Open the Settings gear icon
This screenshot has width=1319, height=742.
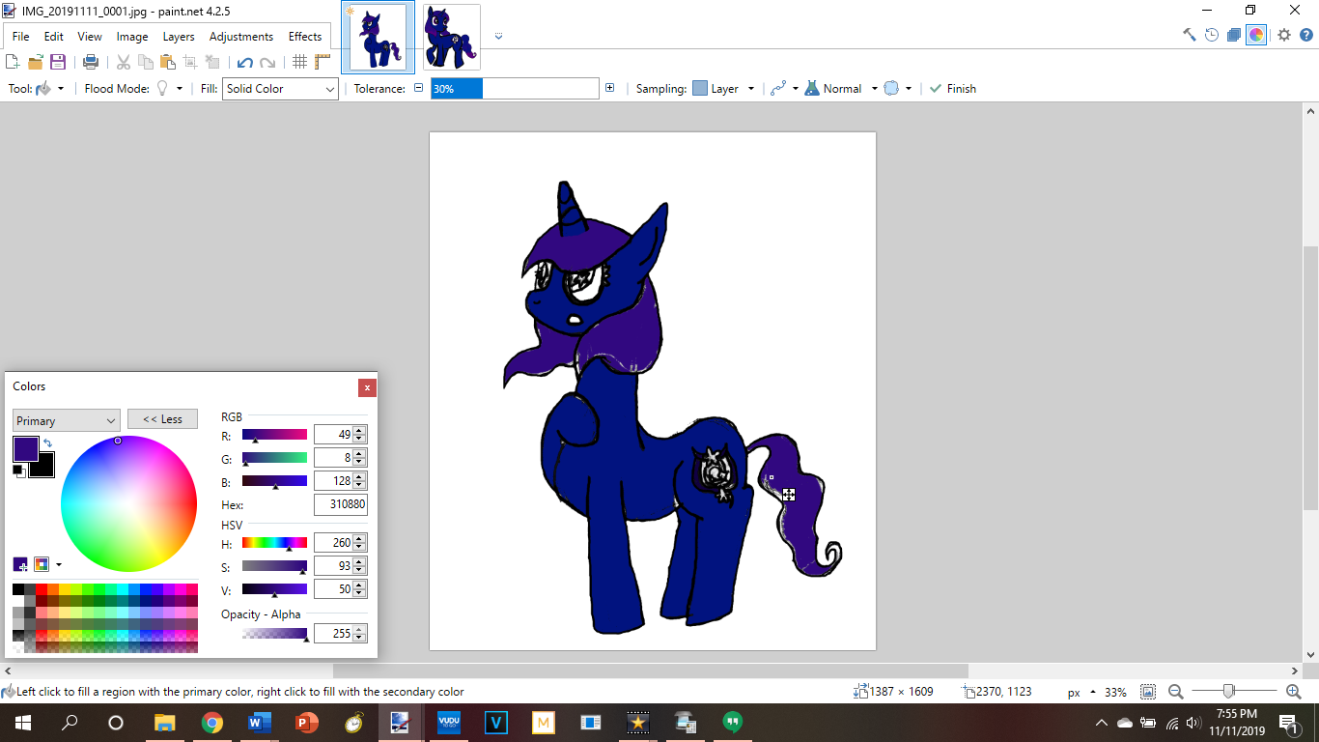(1283, 35)
